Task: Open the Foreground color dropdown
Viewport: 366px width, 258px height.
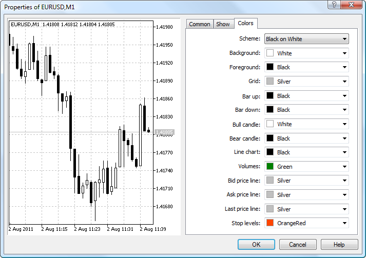Action: tap(306, 67)
